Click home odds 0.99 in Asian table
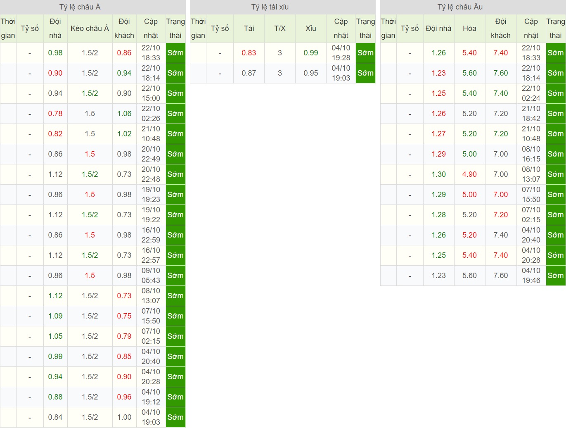The height and width of the screenshot is (428, 566). [x=55, y=357]
